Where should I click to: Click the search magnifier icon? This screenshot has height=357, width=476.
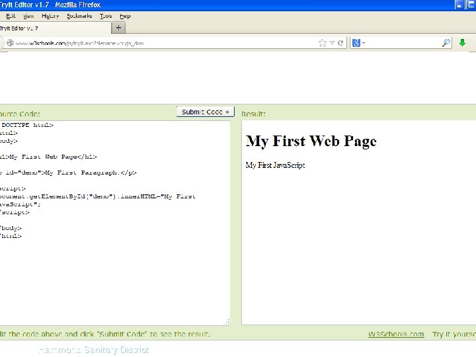coord(446,43)
